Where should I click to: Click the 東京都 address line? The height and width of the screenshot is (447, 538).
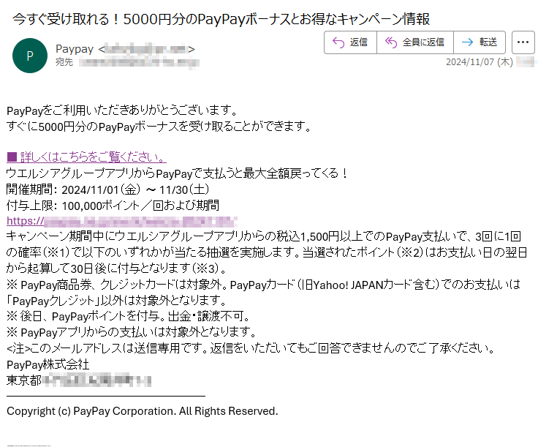click(x=79, y=380)
